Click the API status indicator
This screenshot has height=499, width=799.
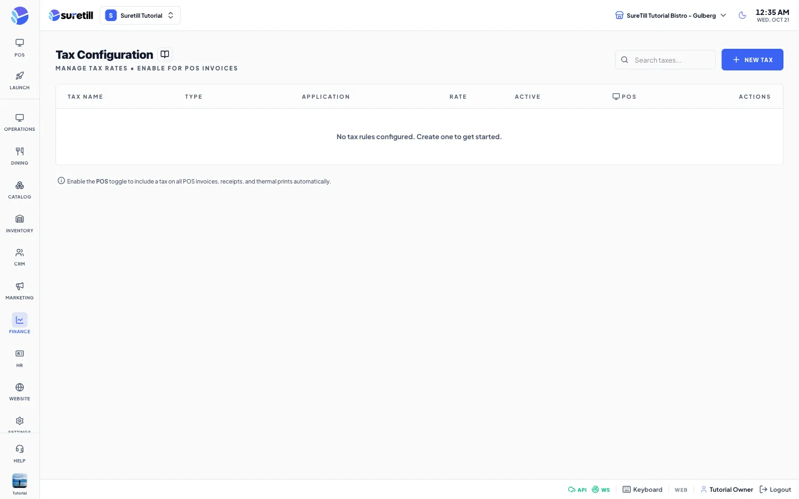point(577,490)
